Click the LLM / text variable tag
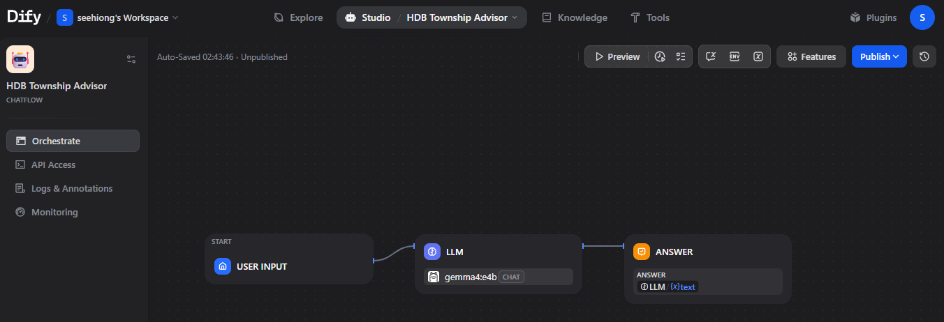 (668, 286)
